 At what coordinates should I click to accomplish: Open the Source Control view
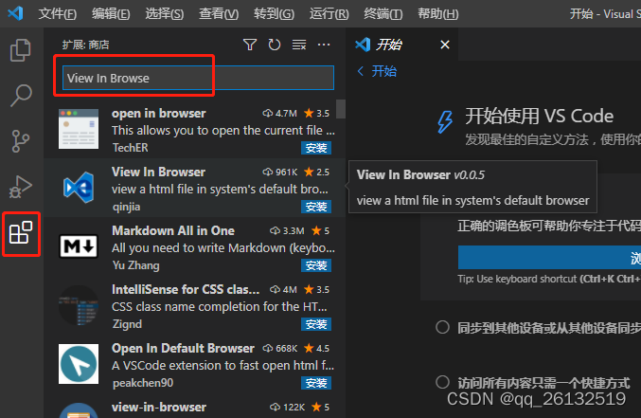point(21,141)
